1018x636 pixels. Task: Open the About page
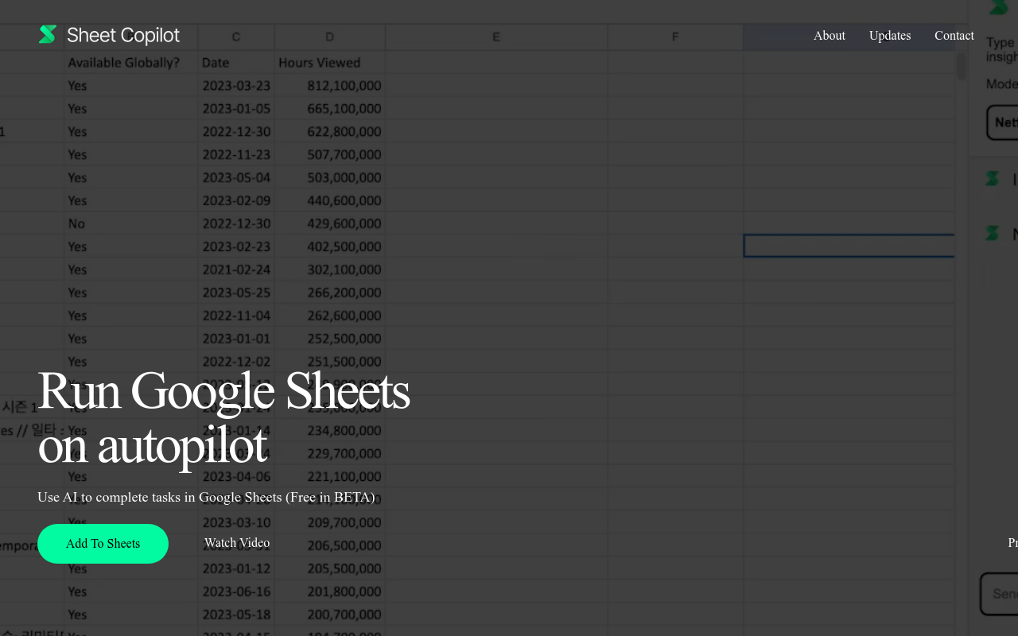click(x=830, y=35)
